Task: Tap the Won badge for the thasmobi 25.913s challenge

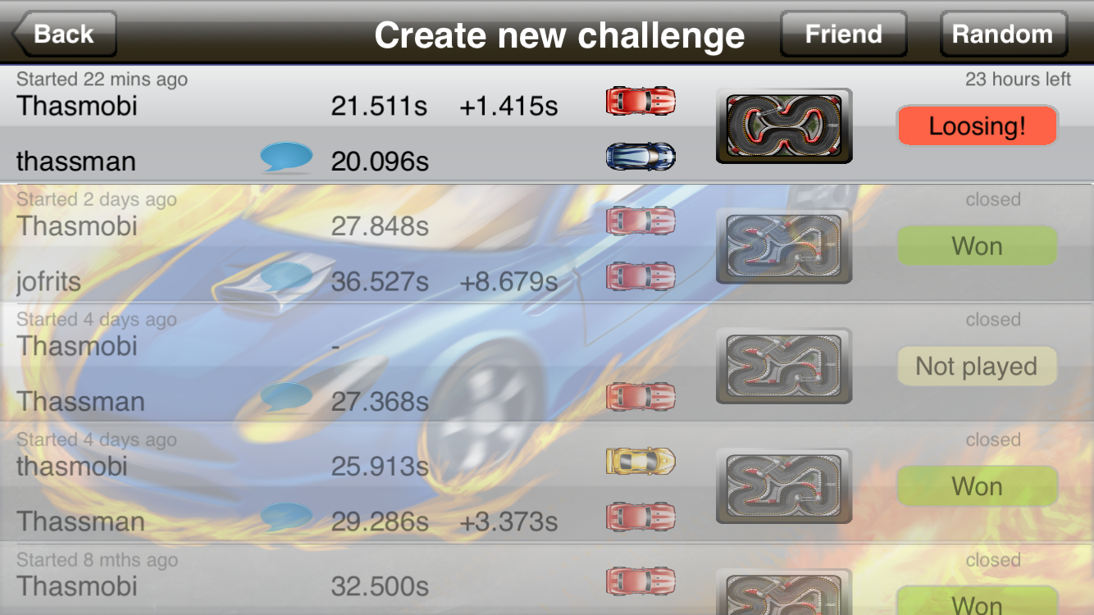Action: coord(978,486)
